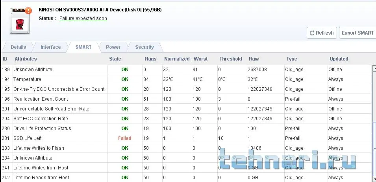
Task: Click flags value 34 in Temperature row
Action: 146,79
